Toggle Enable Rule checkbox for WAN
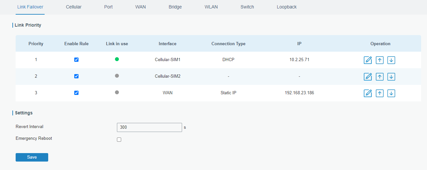 click(x=76, y=93)
